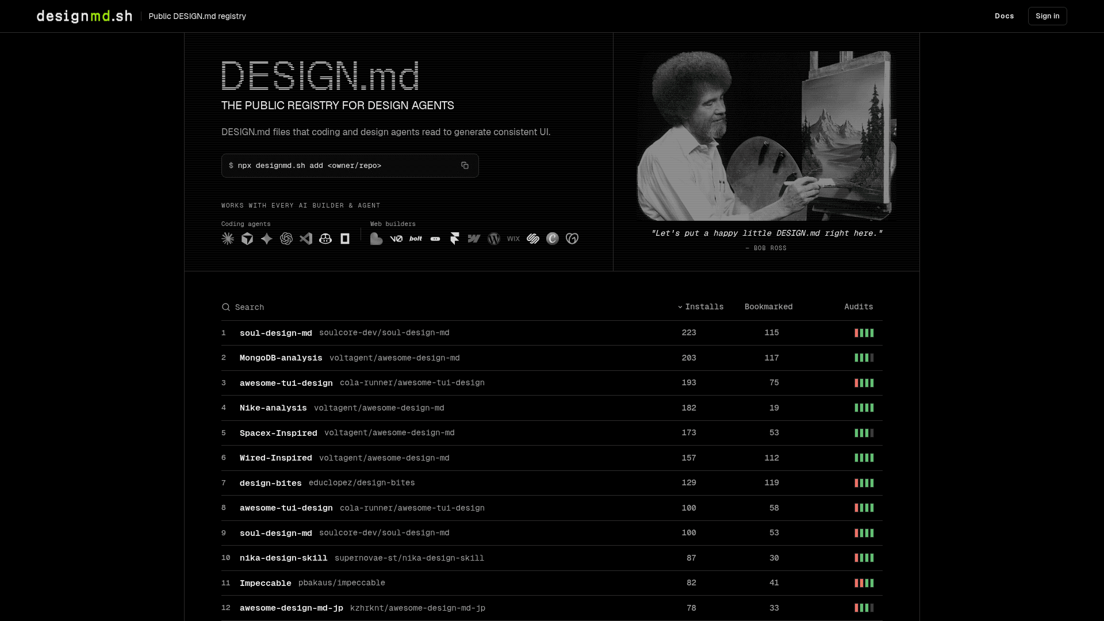The image size is (1104, 621).
Task: Open the Docs page
Action: pyautogui.click(x=1005, y=16)
